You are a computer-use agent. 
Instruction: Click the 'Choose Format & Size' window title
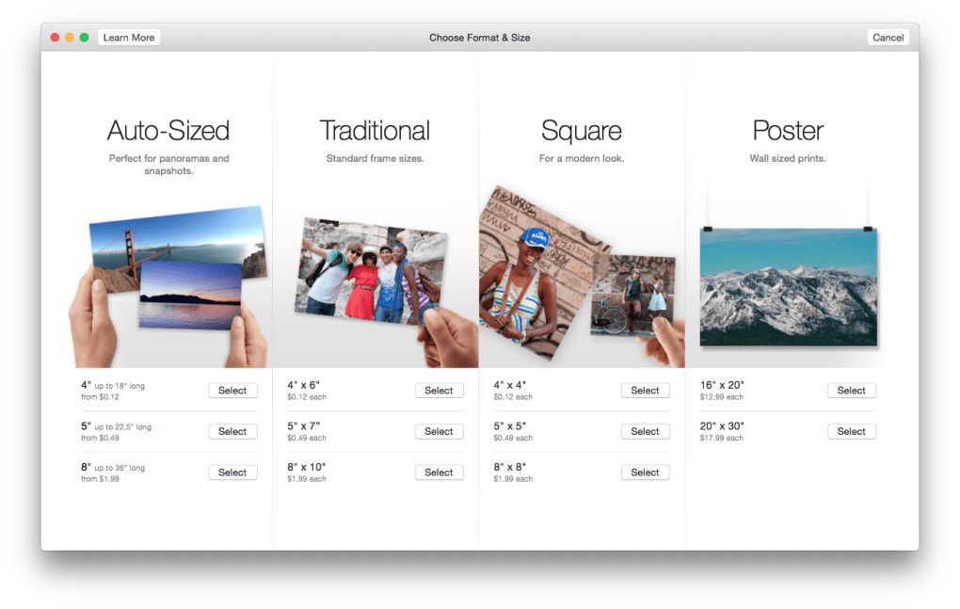click(x=479, y=38)
